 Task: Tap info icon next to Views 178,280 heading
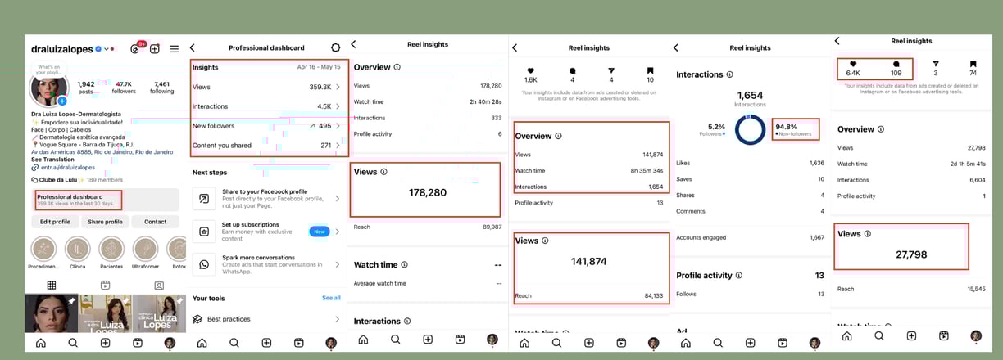[383, 172]
